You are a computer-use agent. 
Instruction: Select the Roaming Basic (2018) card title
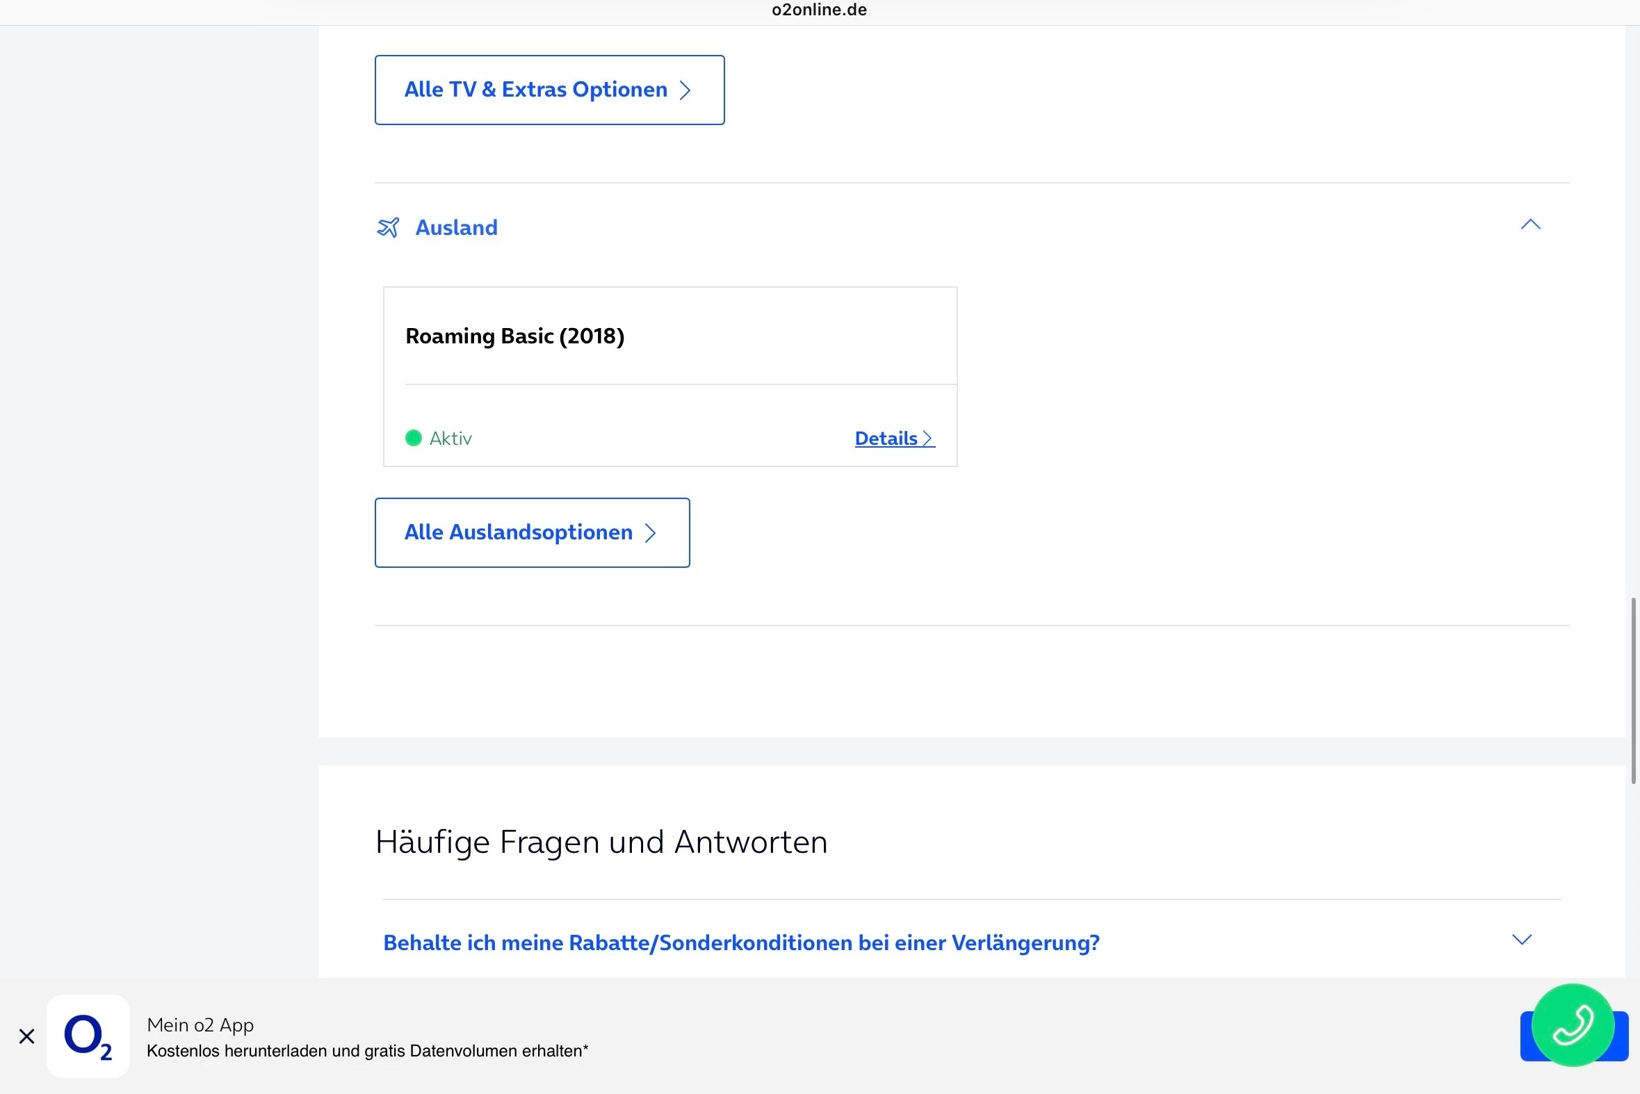tap(515, 336)
